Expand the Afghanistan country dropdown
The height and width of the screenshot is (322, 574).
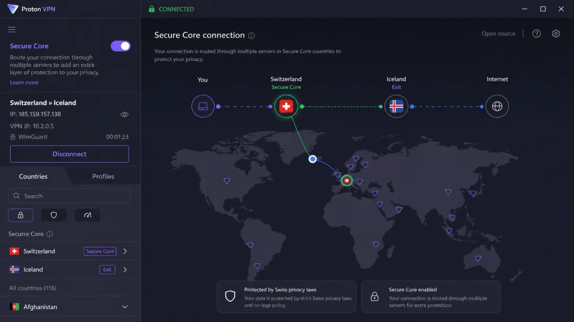[x=125, y=307]
